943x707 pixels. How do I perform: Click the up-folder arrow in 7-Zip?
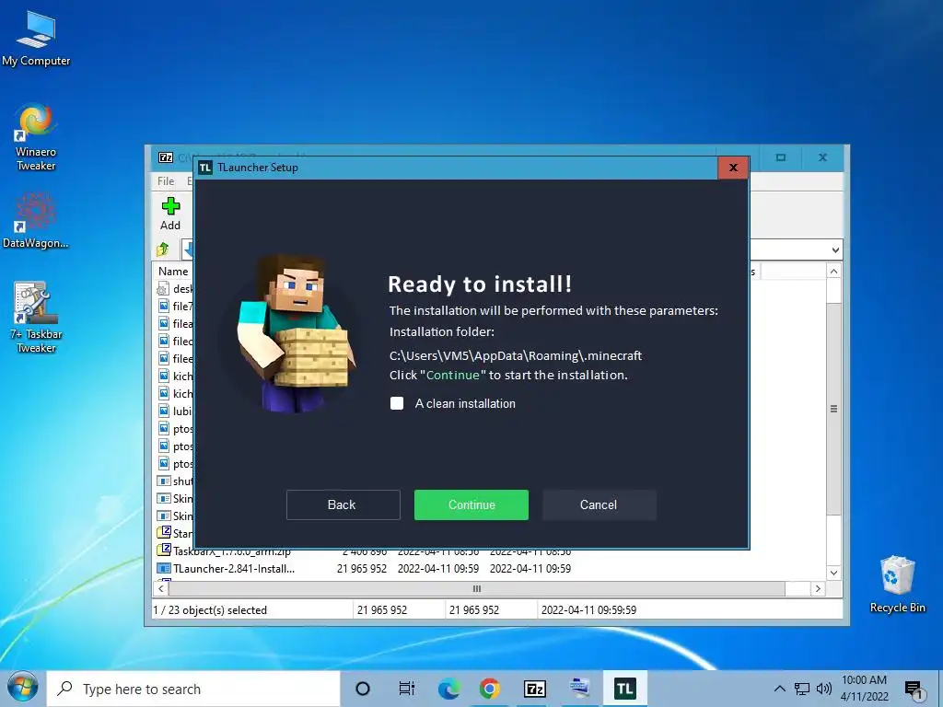coord(163,249)
